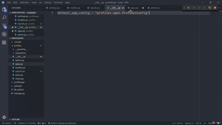
Task: Synchronize changes from the status bar
Action: coord(15,123)
